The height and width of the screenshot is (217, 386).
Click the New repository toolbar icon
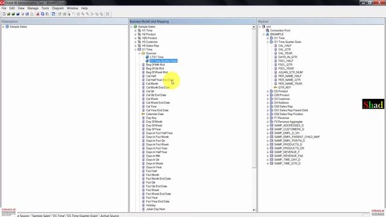(4, 14)
